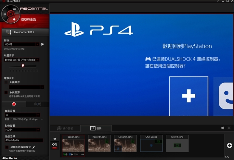234x160 pixels.
Task: Add a new scene with plus button
Action: coord(229,145)
